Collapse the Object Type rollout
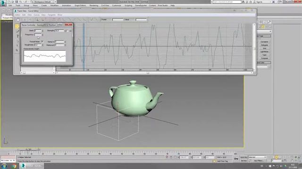Viewport: 302px width, 169px height. [x=264, y=36]
